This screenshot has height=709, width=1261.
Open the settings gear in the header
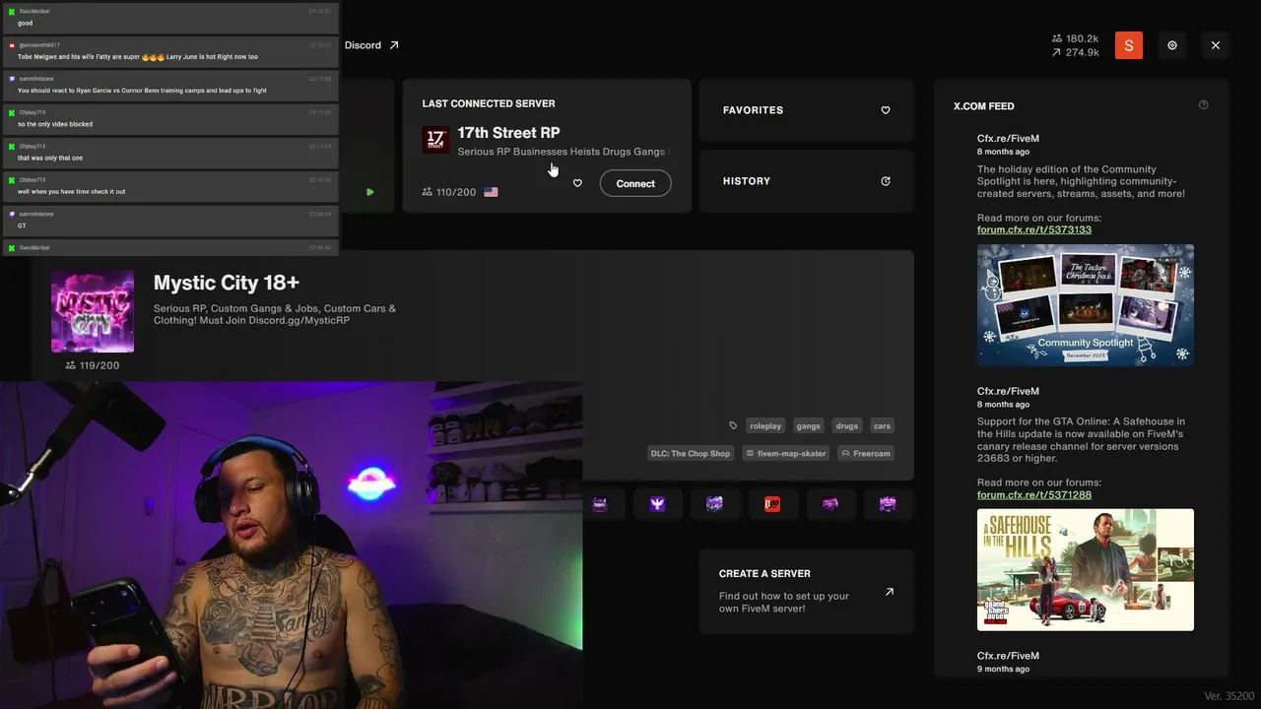click(1172, 45)
